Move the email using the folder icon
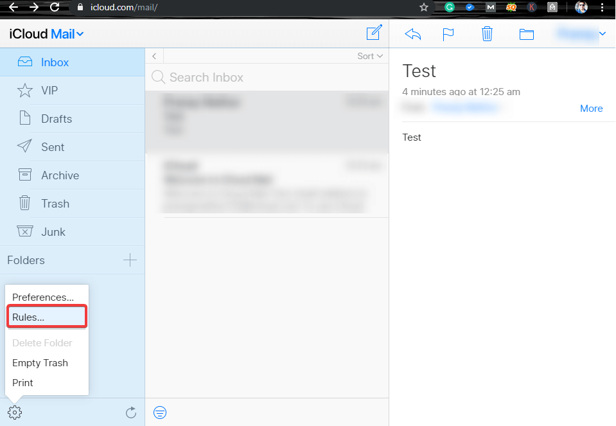This screenshot has height=426, width=616. [526, 33]
